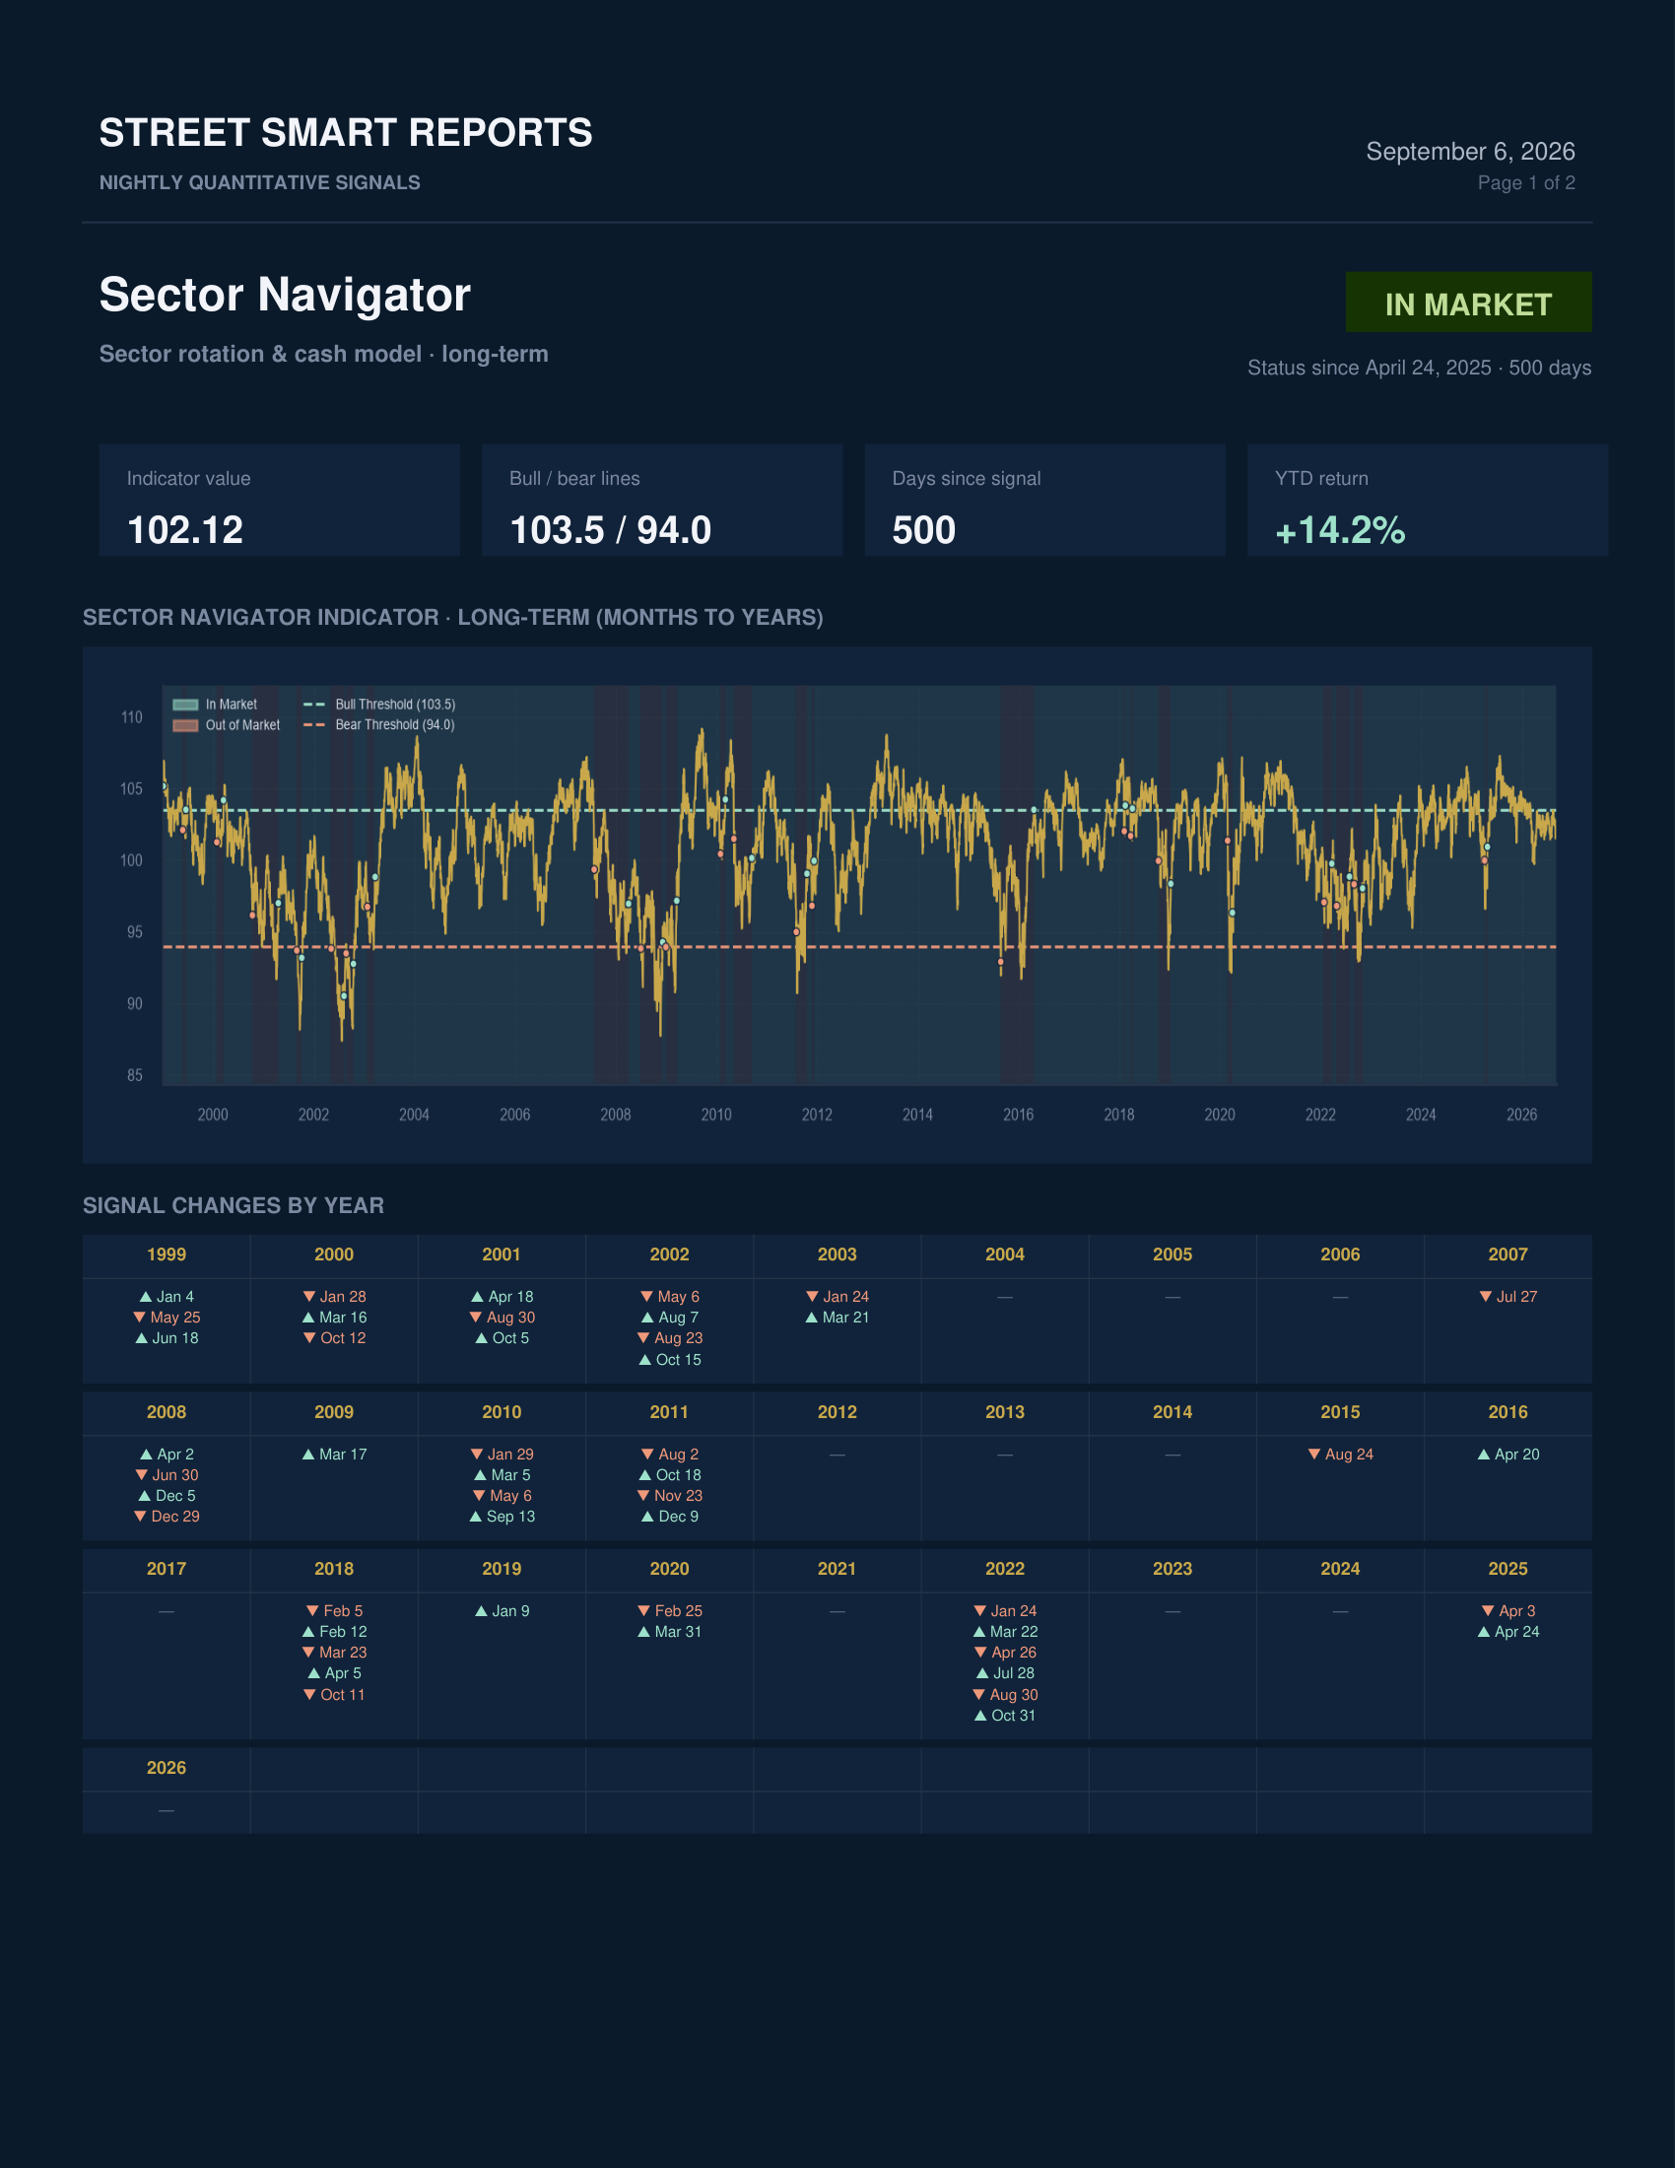This screenshot has width=1675, height=2168.
Task: Click the Mar 16 entry under 2000
Action: 334,1318
